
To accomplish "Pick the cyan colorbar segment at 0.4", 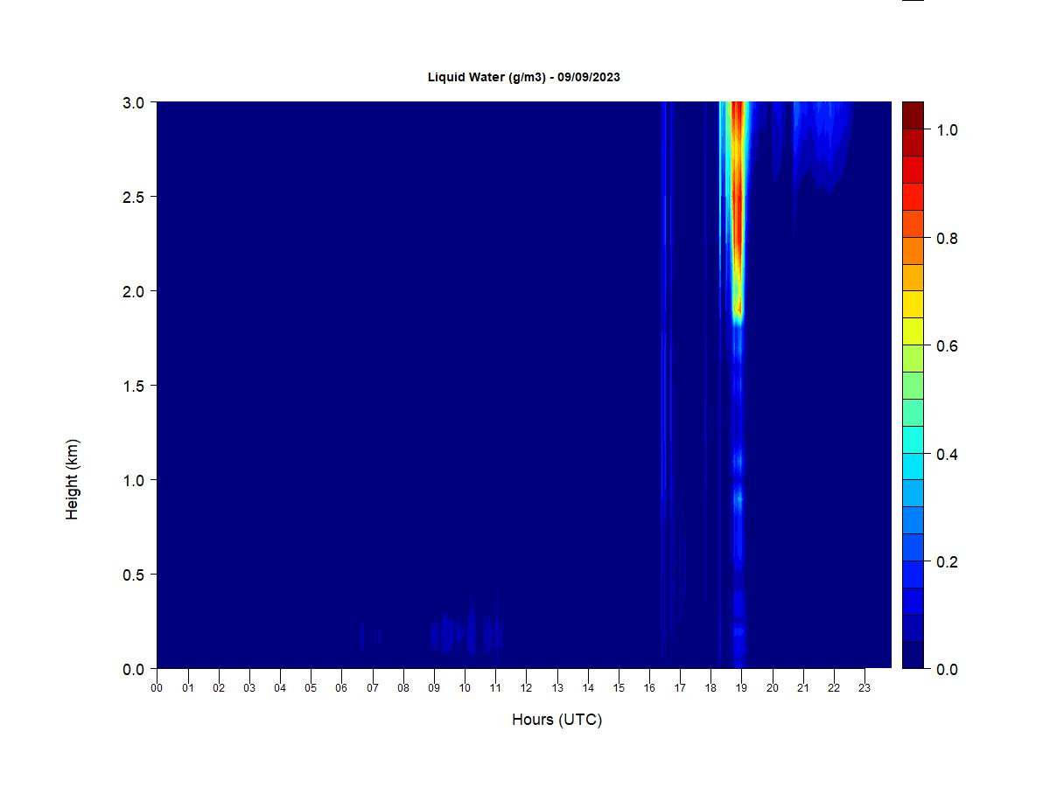I will (x=913, y=452).
